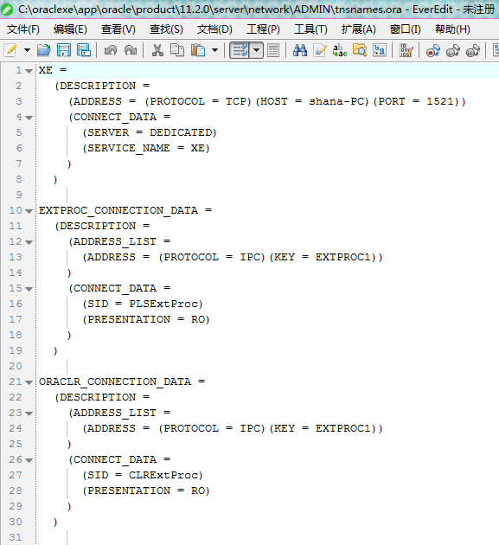Toggle the line display mode icon

pos(273,50)
